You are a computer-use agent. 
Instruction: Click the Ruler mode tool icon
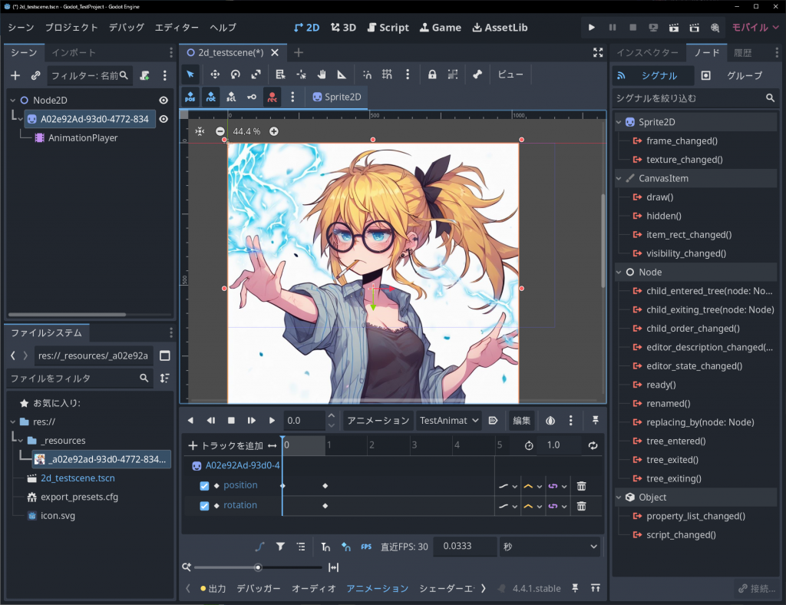[x=342, y=74]
